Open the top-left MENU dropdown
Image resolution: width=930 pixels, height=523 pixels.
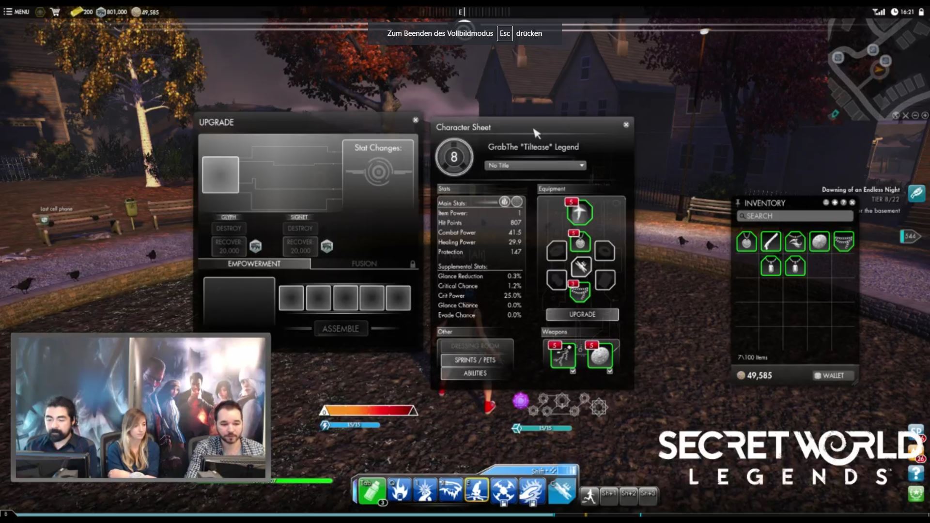[16, 12]
